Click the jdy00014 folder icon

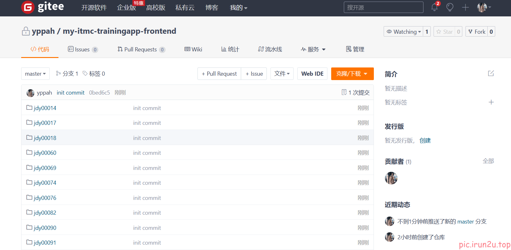[29, 108]
